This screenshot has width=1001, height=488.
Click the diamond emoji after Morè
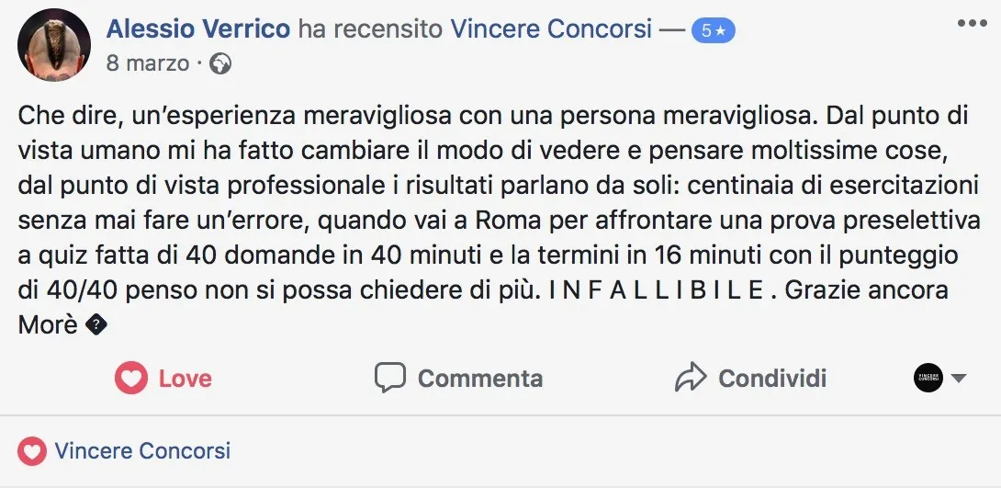click(x=97, y=324)
